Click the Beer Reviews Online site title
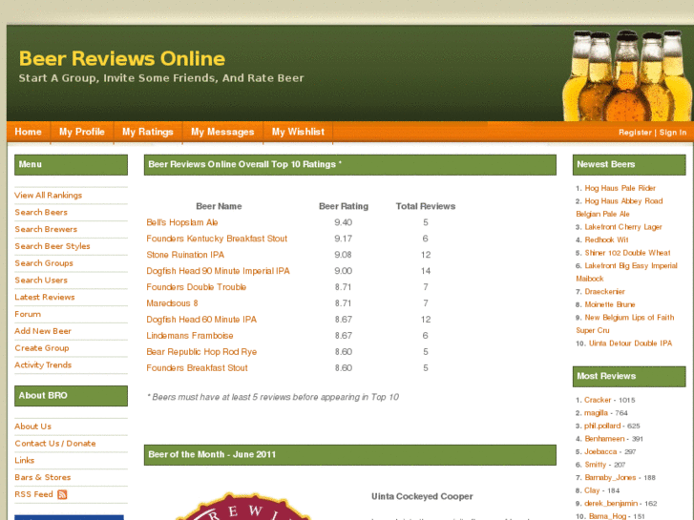The image size is (694, 520). pos(122,58)
